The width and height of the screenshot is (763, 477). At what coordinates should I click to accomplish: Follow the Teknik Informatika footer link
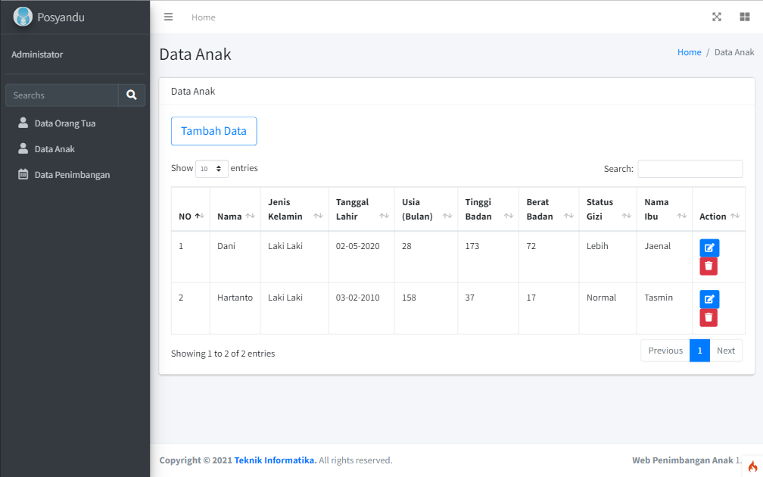pos(275,460)
